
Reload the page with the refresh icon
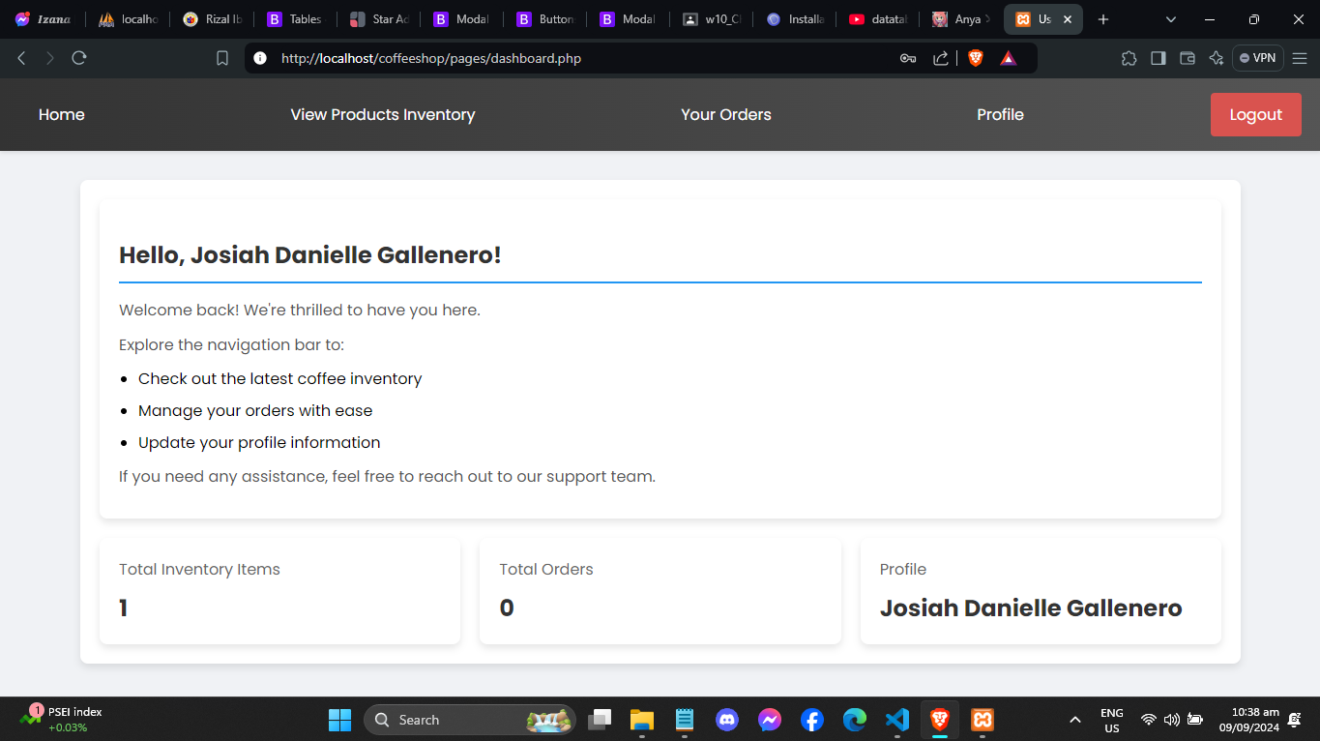[79, 58]
